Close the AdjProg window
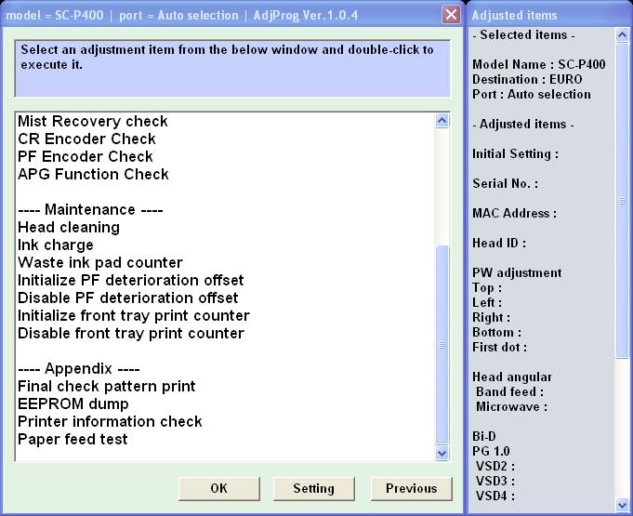 tap(451, 15)
